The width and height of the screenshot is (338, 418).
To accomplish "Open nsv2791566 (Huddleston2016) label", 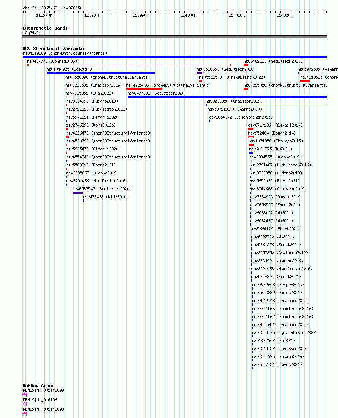I will click(283, 309).
